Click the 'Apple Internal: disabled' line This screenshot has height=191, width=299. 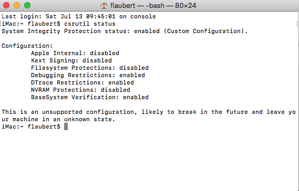tap(75, 53)
